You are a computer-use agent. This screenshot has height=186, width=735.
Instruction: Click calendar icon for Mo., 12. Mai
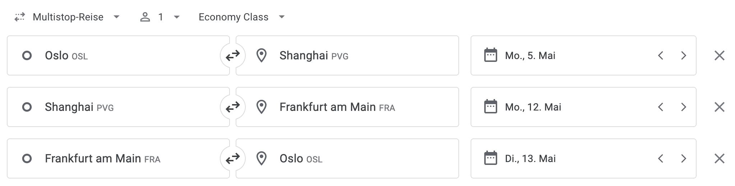(490, 107)
